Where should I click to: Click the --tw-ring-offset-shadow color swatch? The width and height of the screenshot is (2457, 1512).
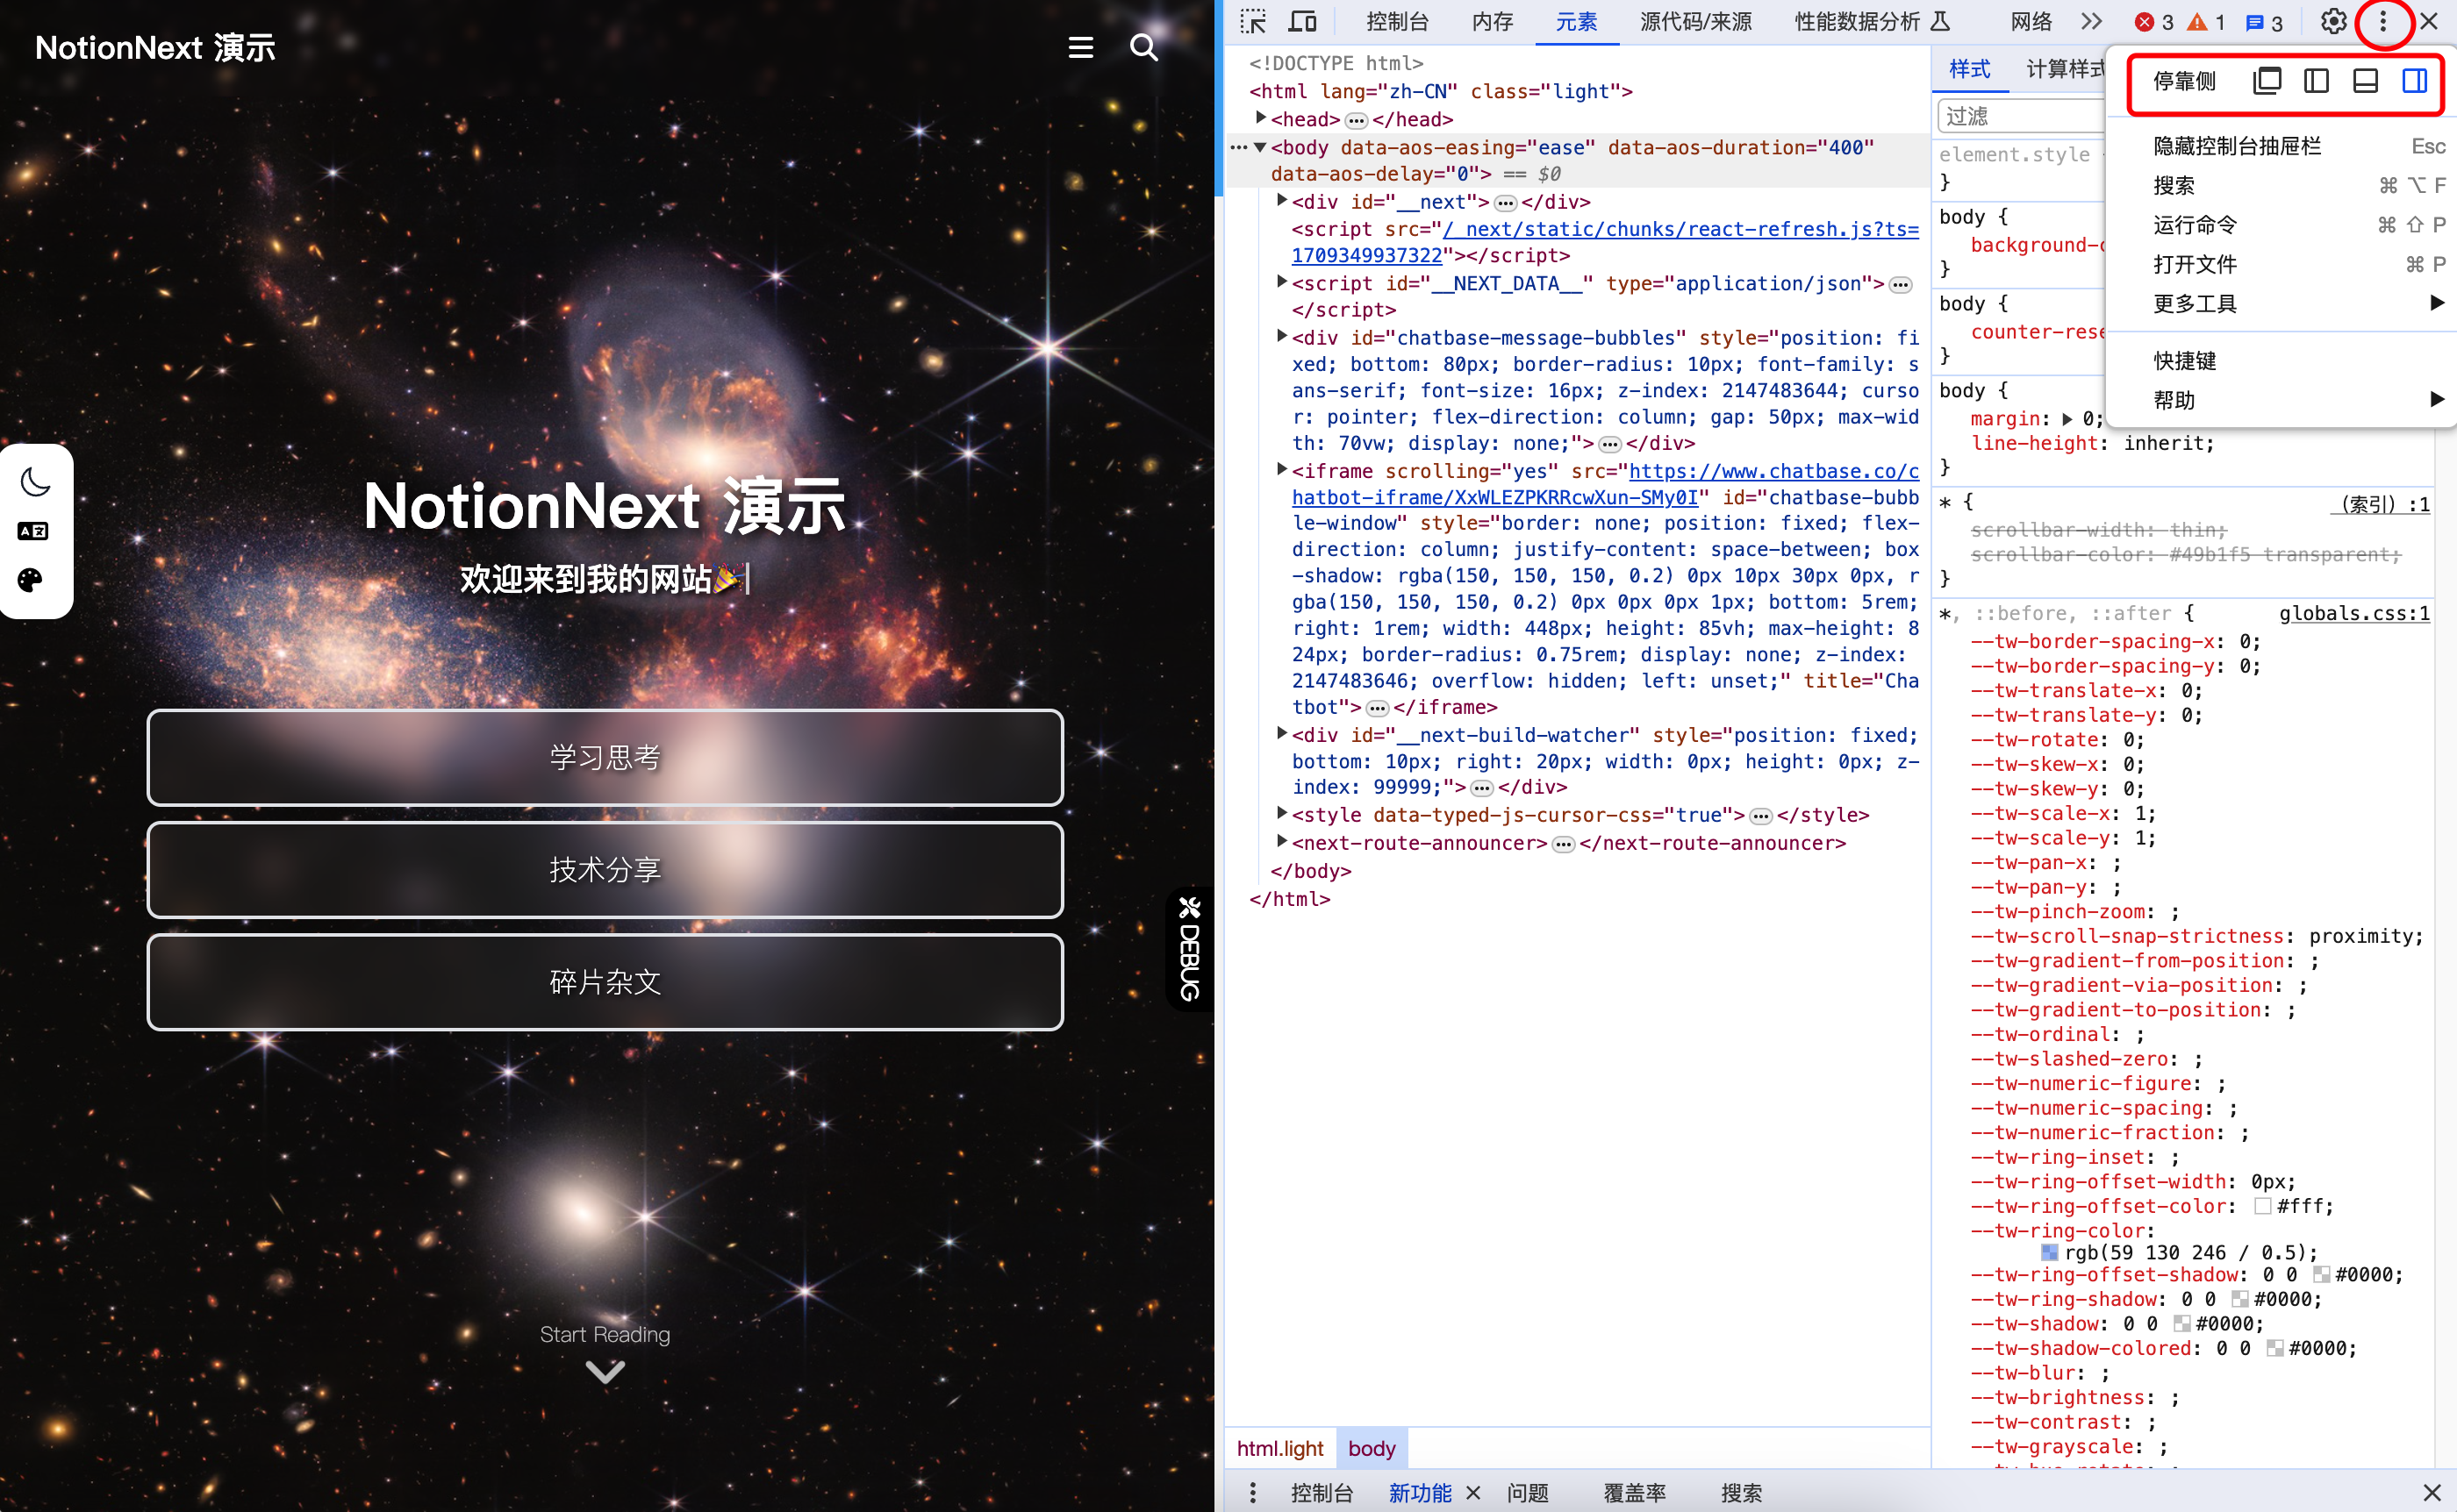pos(2321,1274)
